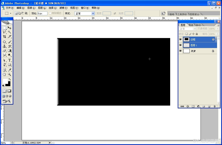
Task: Select the Pen tool
Action: pos(4,65)
